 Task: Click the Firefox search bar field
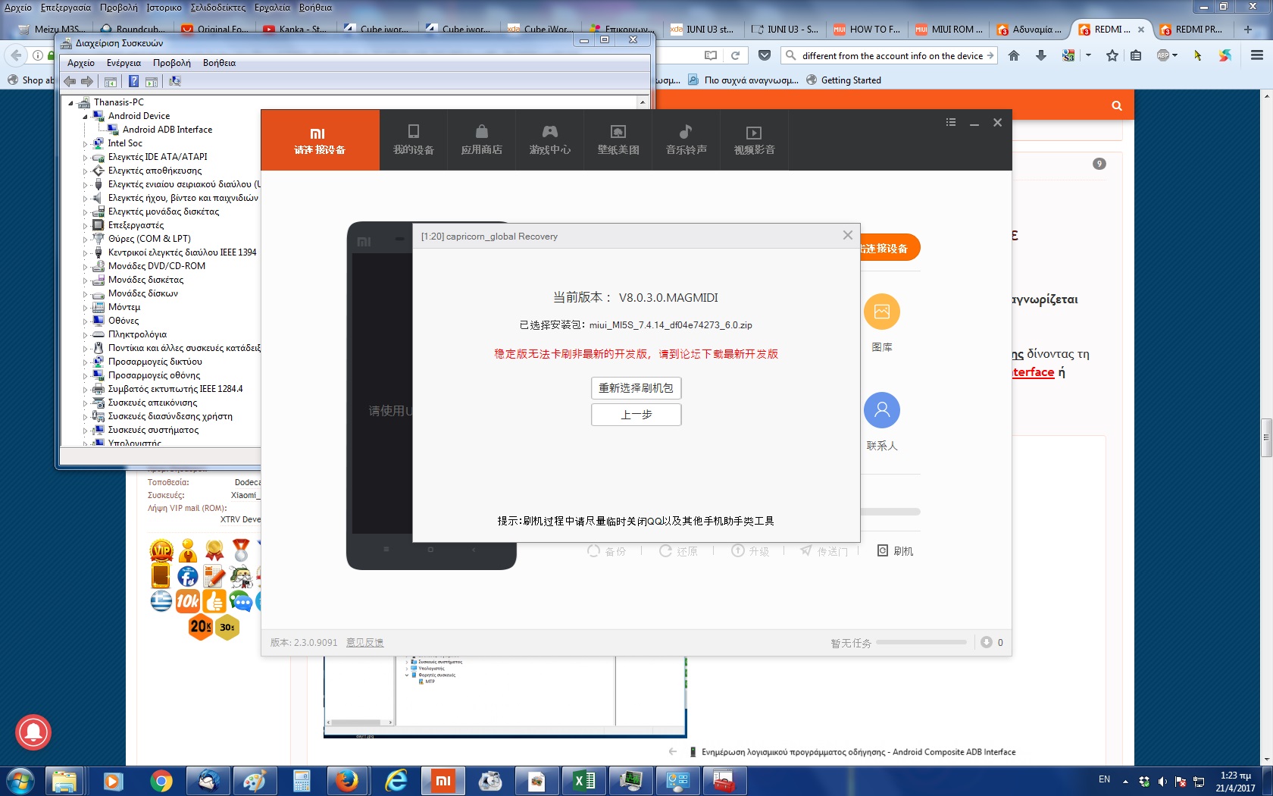tap(891, 56)
